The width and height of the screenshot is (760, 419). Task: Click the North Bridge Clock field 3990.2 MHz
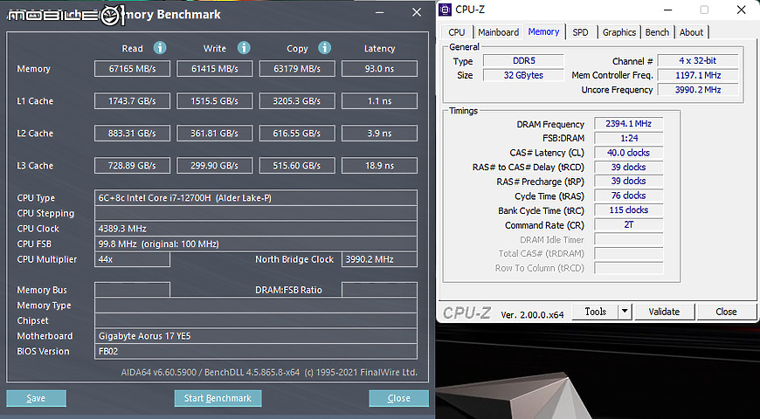(379, 259)
